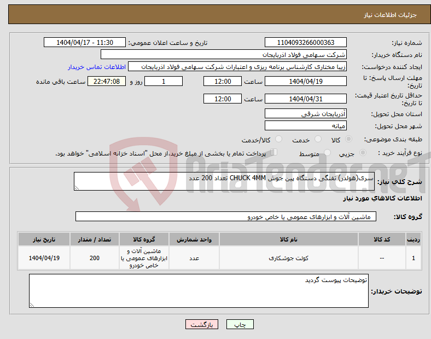Click the remaining days field showing 1

(164, 81)
